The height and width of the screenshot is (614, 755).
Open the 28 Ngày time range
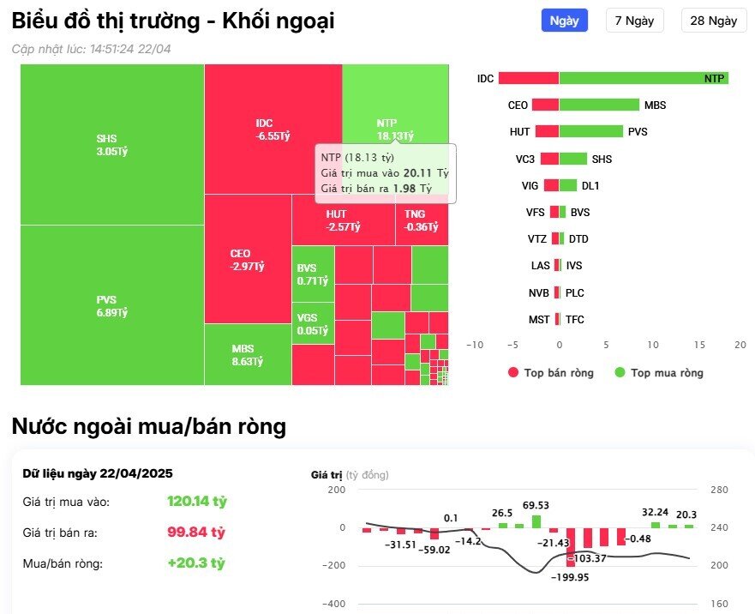click(x=713, y=20)
